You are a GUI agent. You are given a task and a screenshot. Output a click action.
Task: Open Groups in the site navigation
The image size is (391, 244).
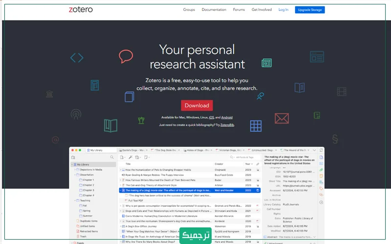[189, 10]
